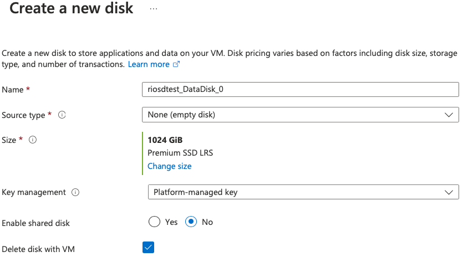The height and width of the screenshot is (262, 468).
Task: Click the Delete disk with VM label
Action: pyautogui.click(x=38, y=249)
